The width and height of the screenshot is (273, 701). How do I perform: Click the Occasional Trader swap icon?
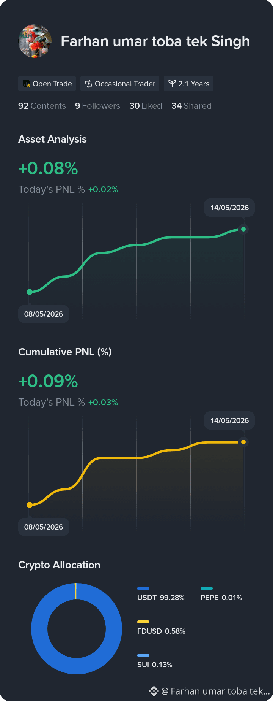[x=89, y=84]
